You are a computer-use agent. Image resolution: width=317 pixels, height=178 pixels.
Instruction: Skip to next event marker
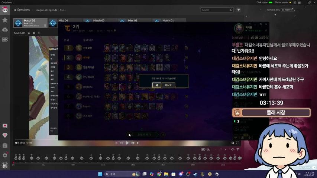pos(138,143)
